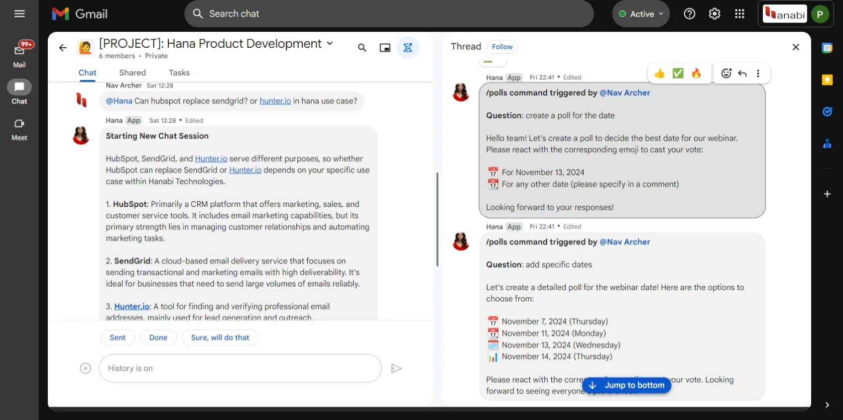Click 'November 7, 2024 (Thursday)' poll option

click(555, 322)
